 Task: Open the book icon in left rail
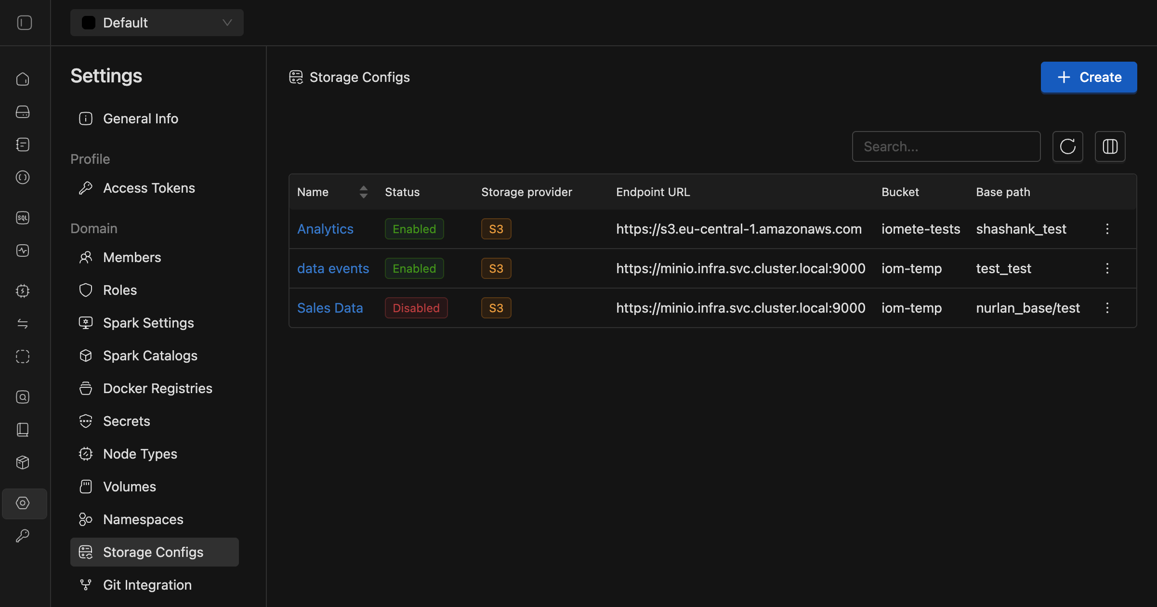tap(23, 430)
